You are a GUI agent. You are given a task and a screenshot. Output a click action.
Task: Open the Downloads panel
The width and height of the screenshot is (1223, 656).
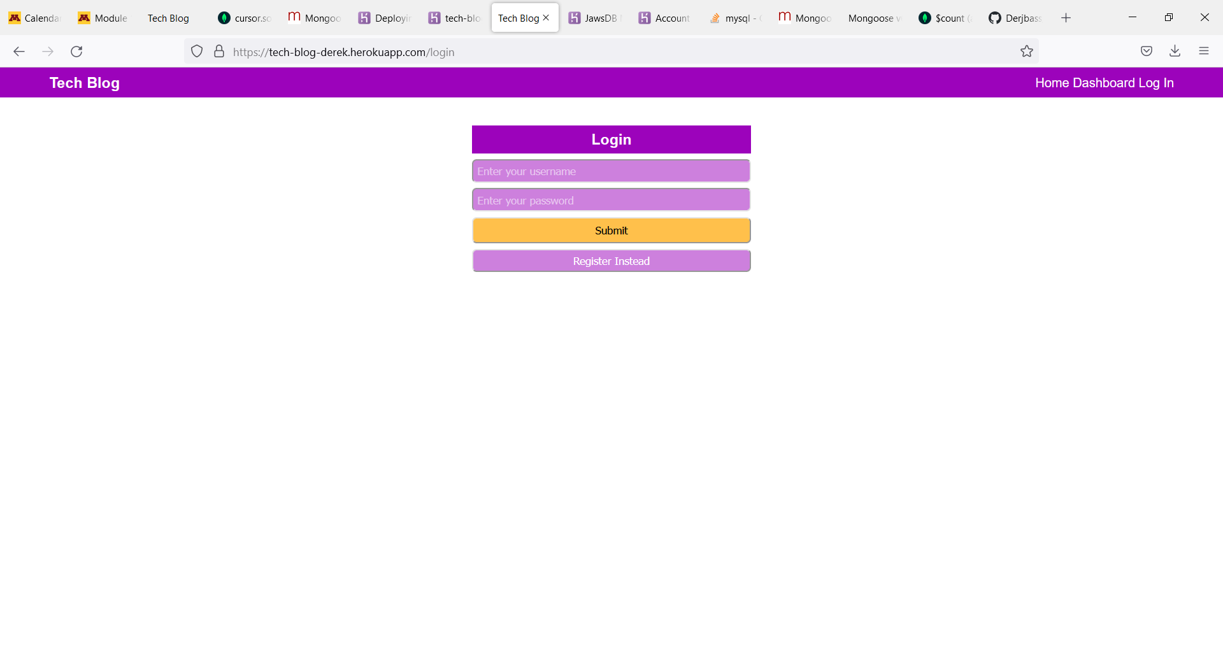[x=1175, y=51]
